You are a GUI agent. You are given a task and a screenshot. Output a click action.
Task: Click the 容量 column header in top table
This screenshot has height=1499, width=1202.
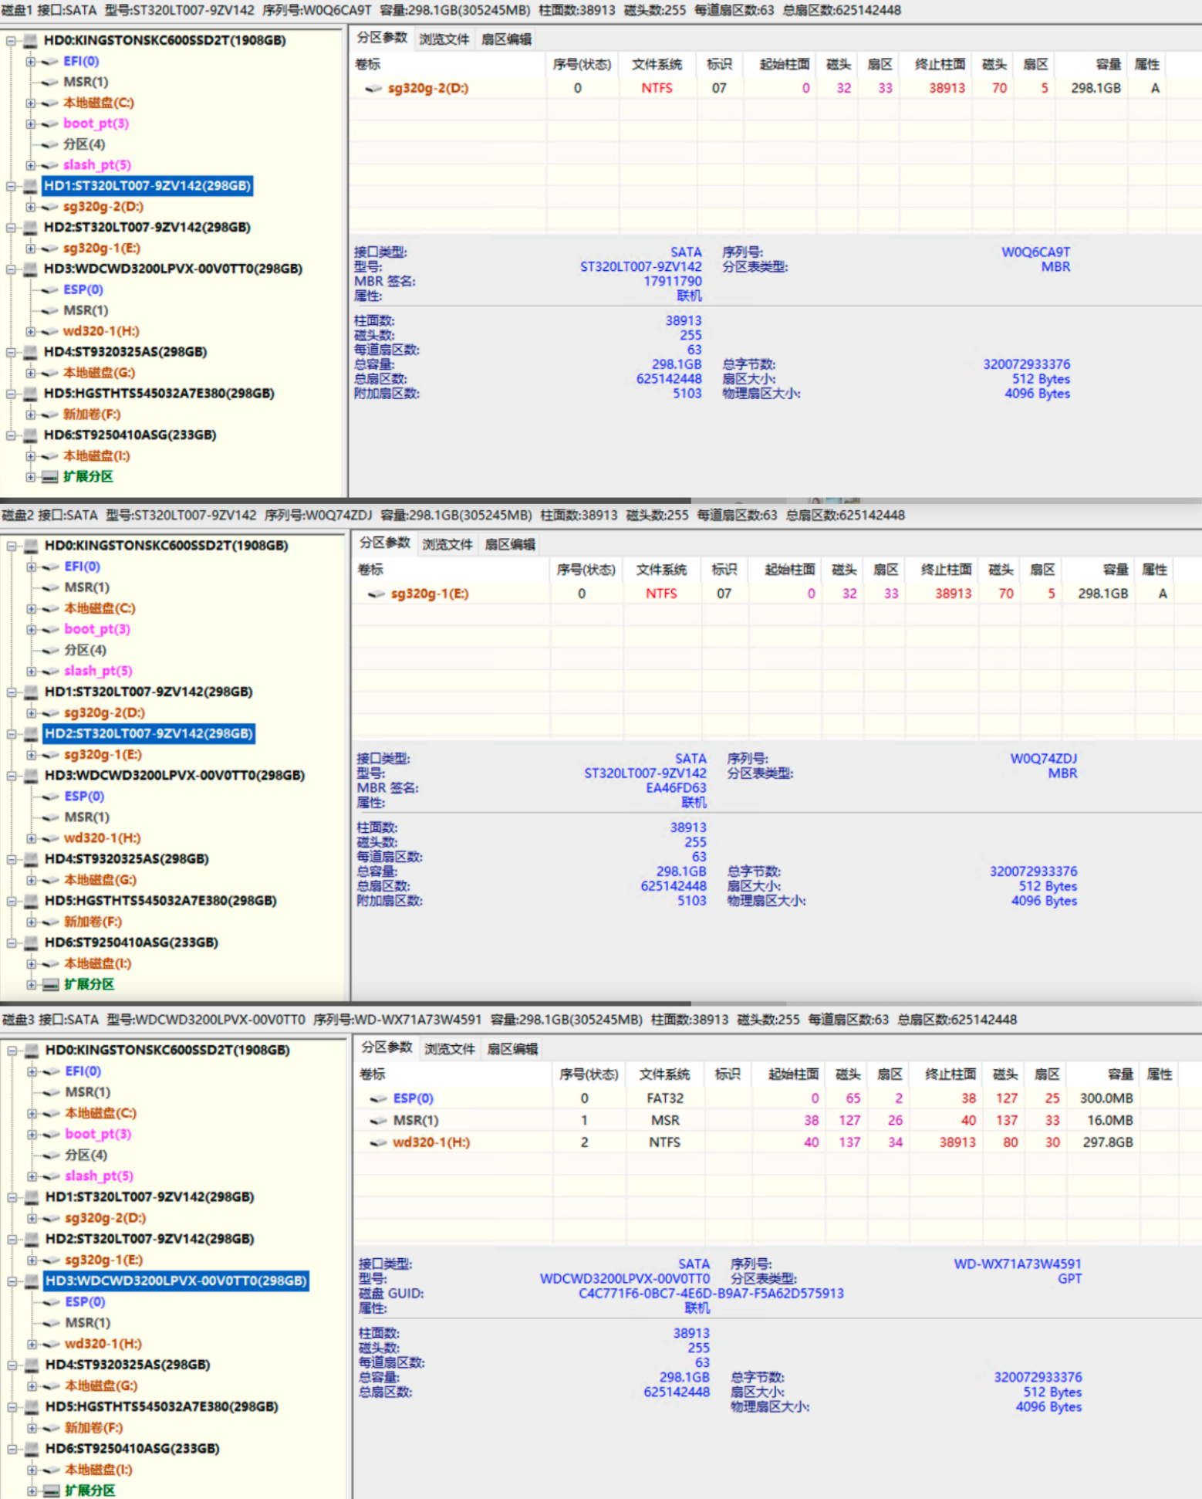1108,64
